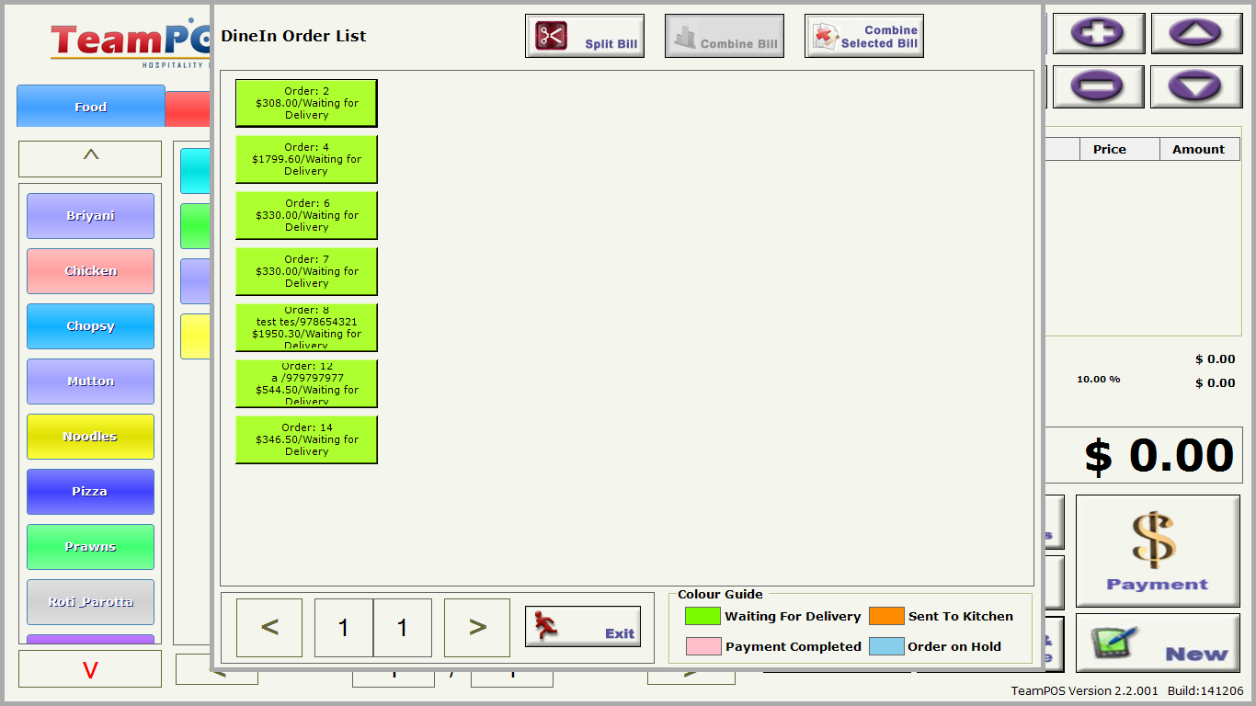Switch to the Food tab
The image size is (1256, 706).
[90, 106]
